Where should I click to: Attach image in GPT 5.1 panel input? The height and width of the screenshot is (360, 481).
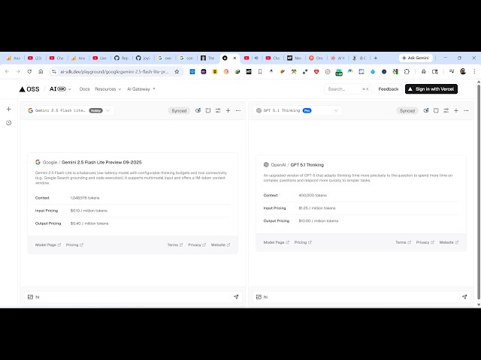click(x=259, y=297)
